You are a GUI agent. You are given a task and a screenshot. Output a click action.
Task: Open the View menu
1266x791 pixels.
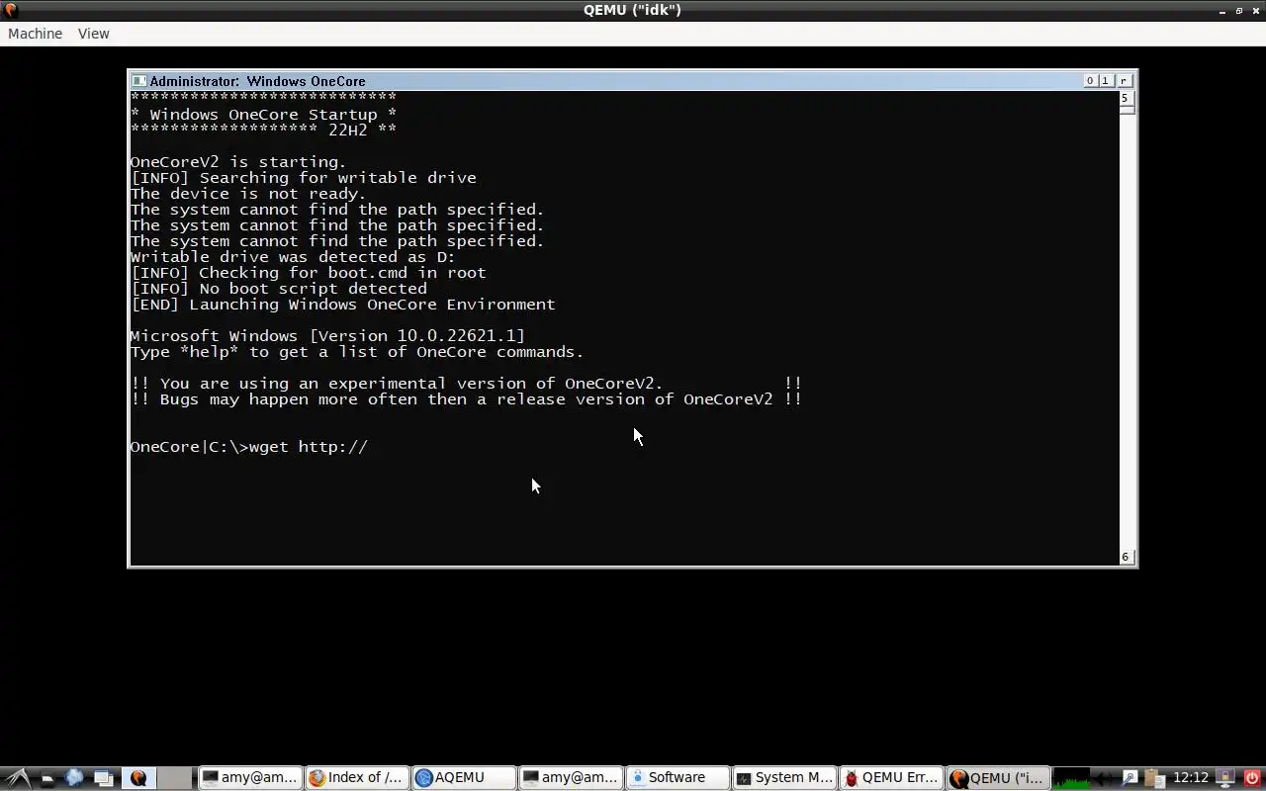coord(94,34)
